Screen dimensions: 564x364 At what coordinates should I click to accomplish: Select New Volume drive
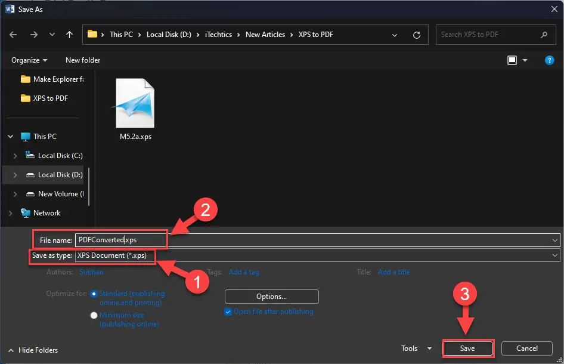(x=55, y=194)
